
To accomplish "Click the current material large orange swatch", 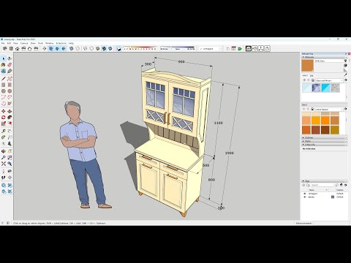I will click(x=308, y=66).
